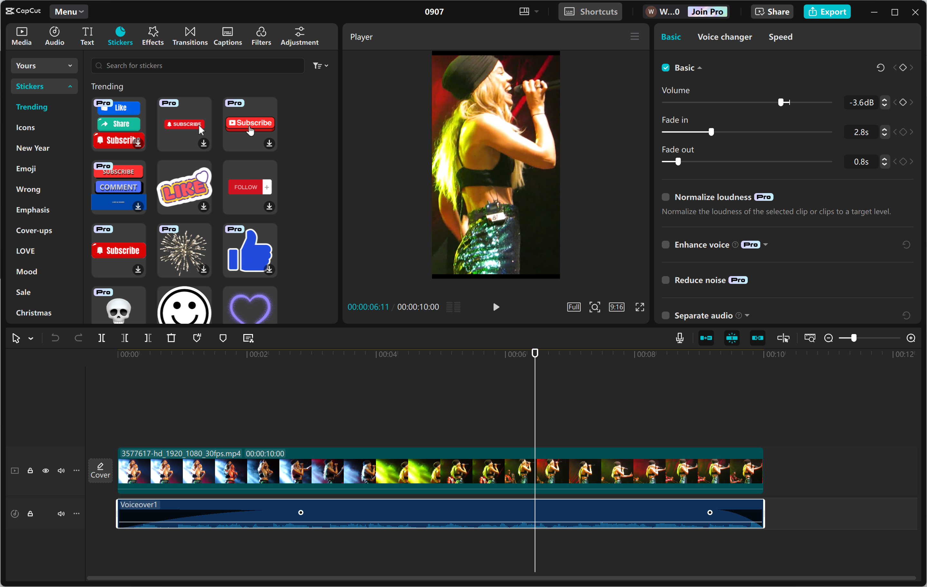Download the fireworks sticker
Image resolution: width=927 pixels, height=587 pixels.
[204, 269]
